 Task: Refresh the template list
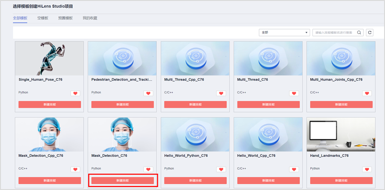pyautogui.click(x=370, y=33)
